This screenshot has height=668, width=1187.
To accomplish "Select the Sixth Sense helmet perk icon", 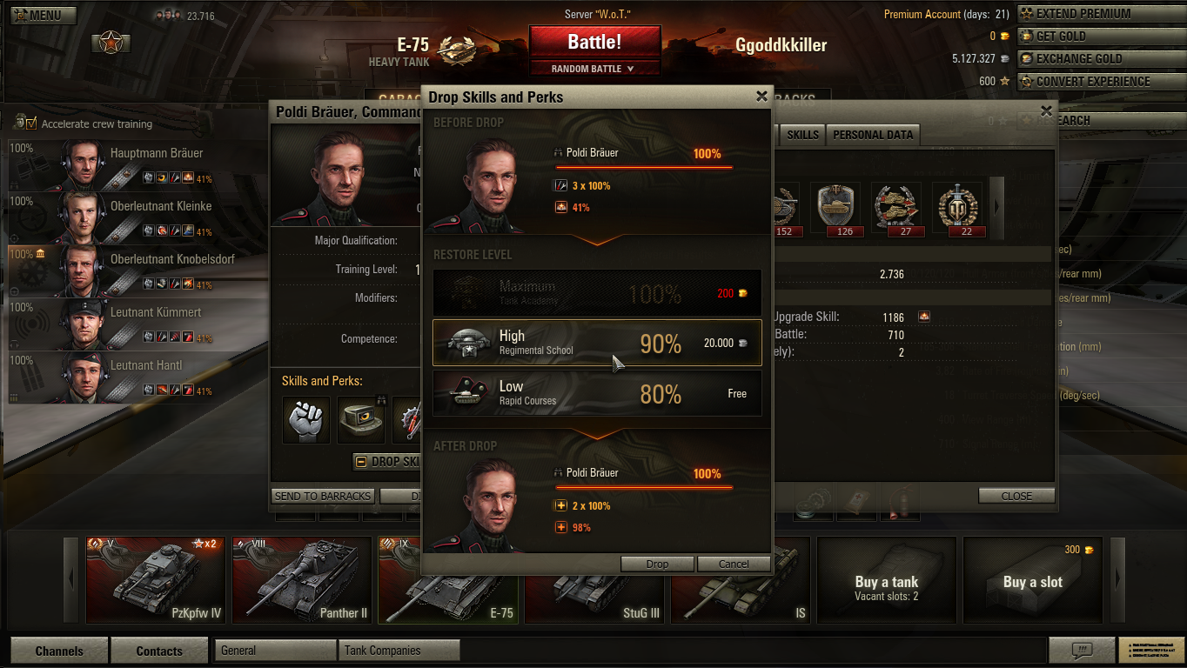I will [361, 420].
